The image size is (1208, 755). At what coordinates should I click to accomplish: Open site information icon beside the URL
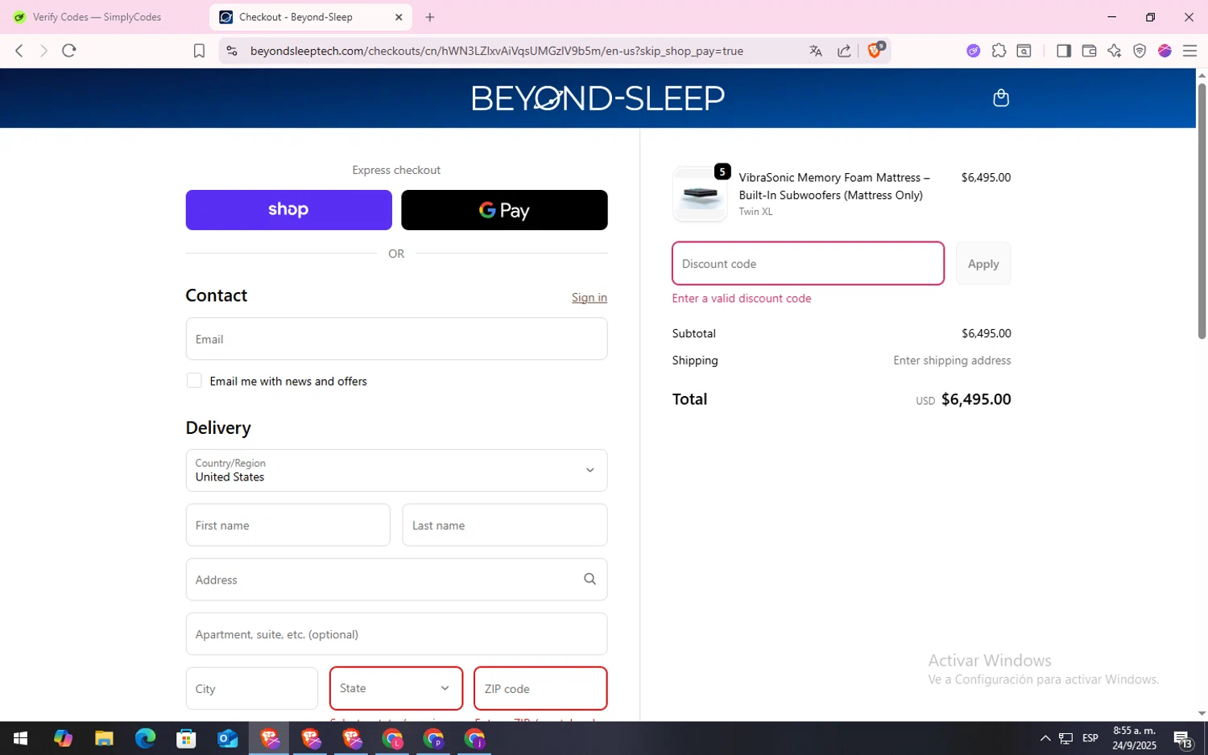(232, 51)
